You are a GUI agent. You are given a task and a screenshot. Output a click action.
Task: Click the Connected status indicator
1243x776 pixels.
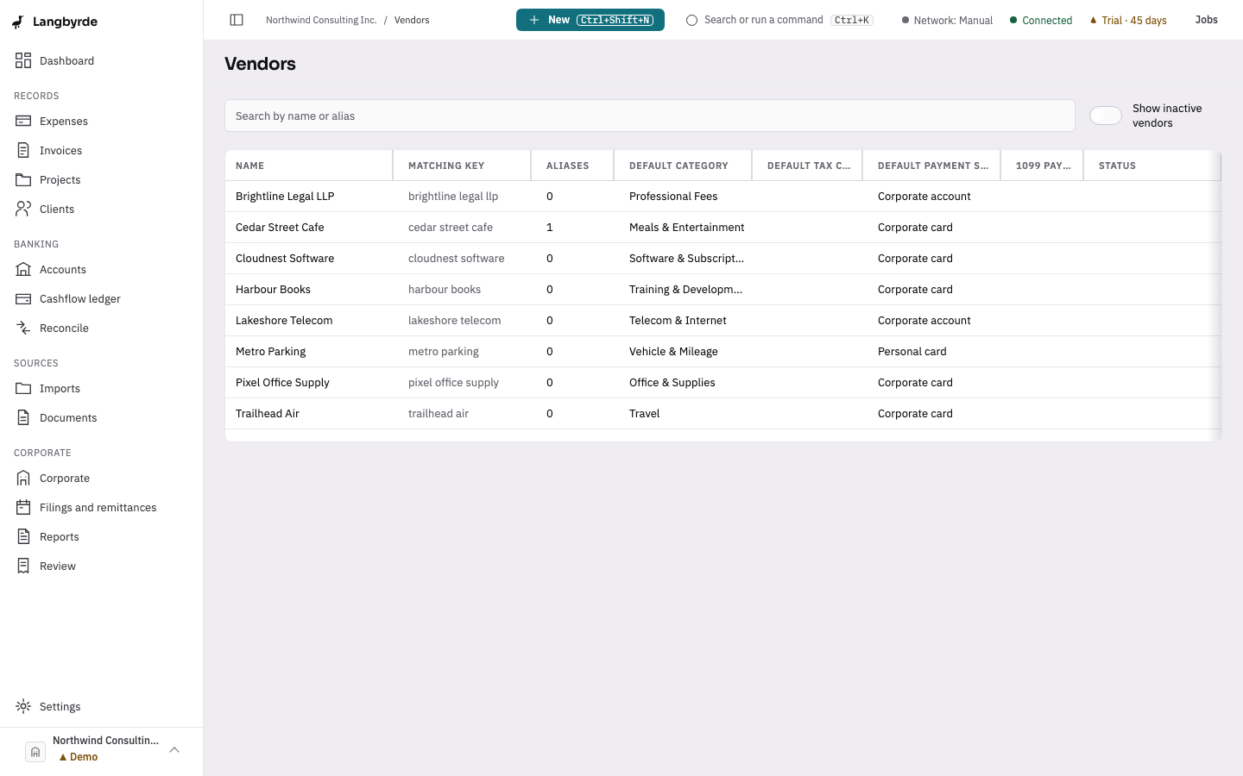(1041, 21)
